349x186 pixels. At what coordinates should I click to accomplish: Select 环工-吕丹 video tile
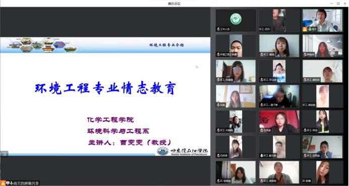point(279,20)
